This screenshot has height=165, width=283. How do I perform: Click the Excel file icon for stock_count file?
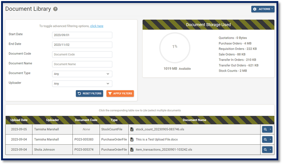(132, 129)
